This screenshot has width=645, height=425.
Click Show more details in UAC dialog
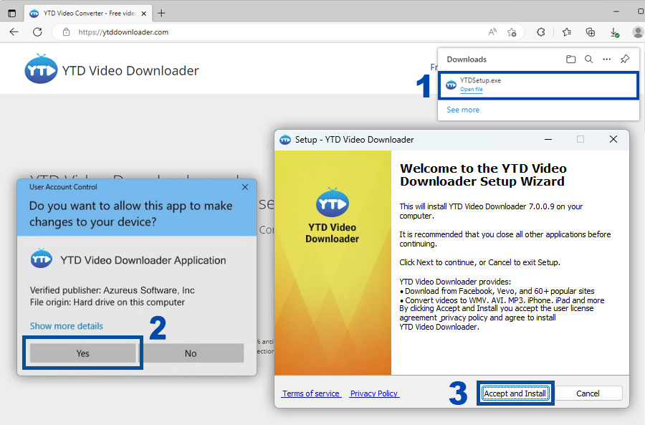pos(66,326)
